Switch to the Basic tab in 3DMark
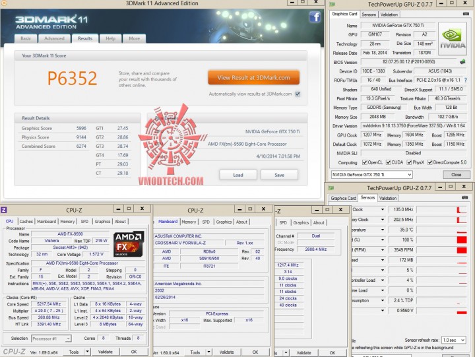Image resolution: width=475 pixels, height=357 pixels. pos(26,38)
